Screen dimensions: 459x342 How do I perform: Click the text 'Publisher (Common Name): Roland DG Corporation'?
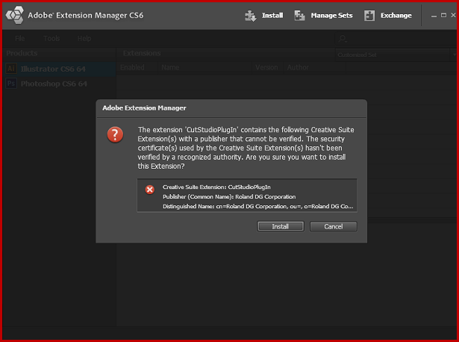tap(229, 197)
